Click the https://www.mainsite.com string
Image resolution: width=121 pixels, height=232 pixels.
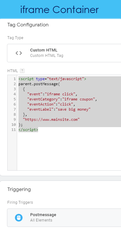pyautogui.click(x=51, y=119)
